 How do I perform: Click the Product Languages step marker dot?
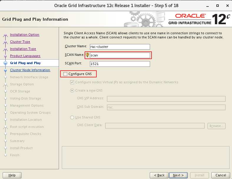[6, 56]
